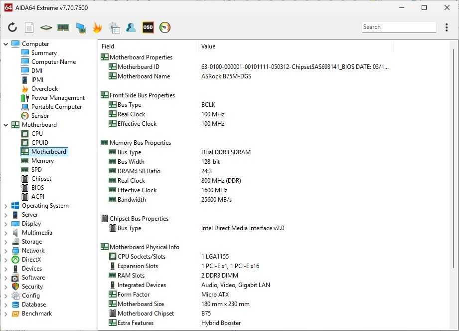
Task: Select the SPD tree item
Action: (36, 170)
